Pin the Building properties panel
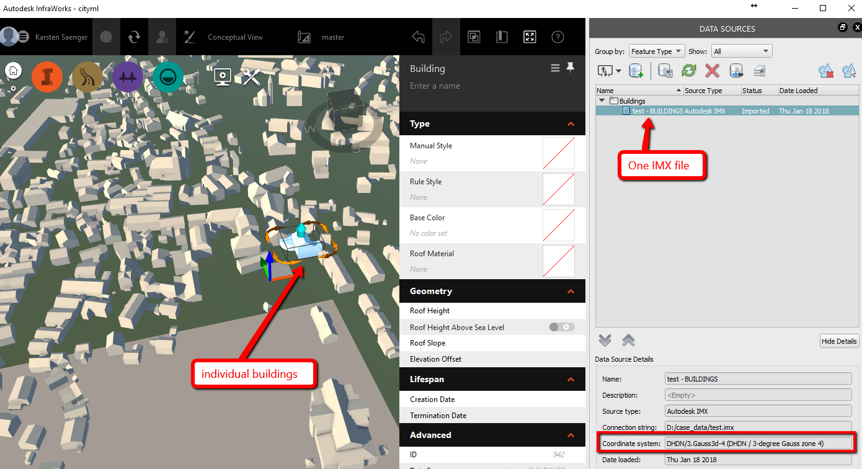The height and width of the screenshot is (469, 862). [570, 67]
